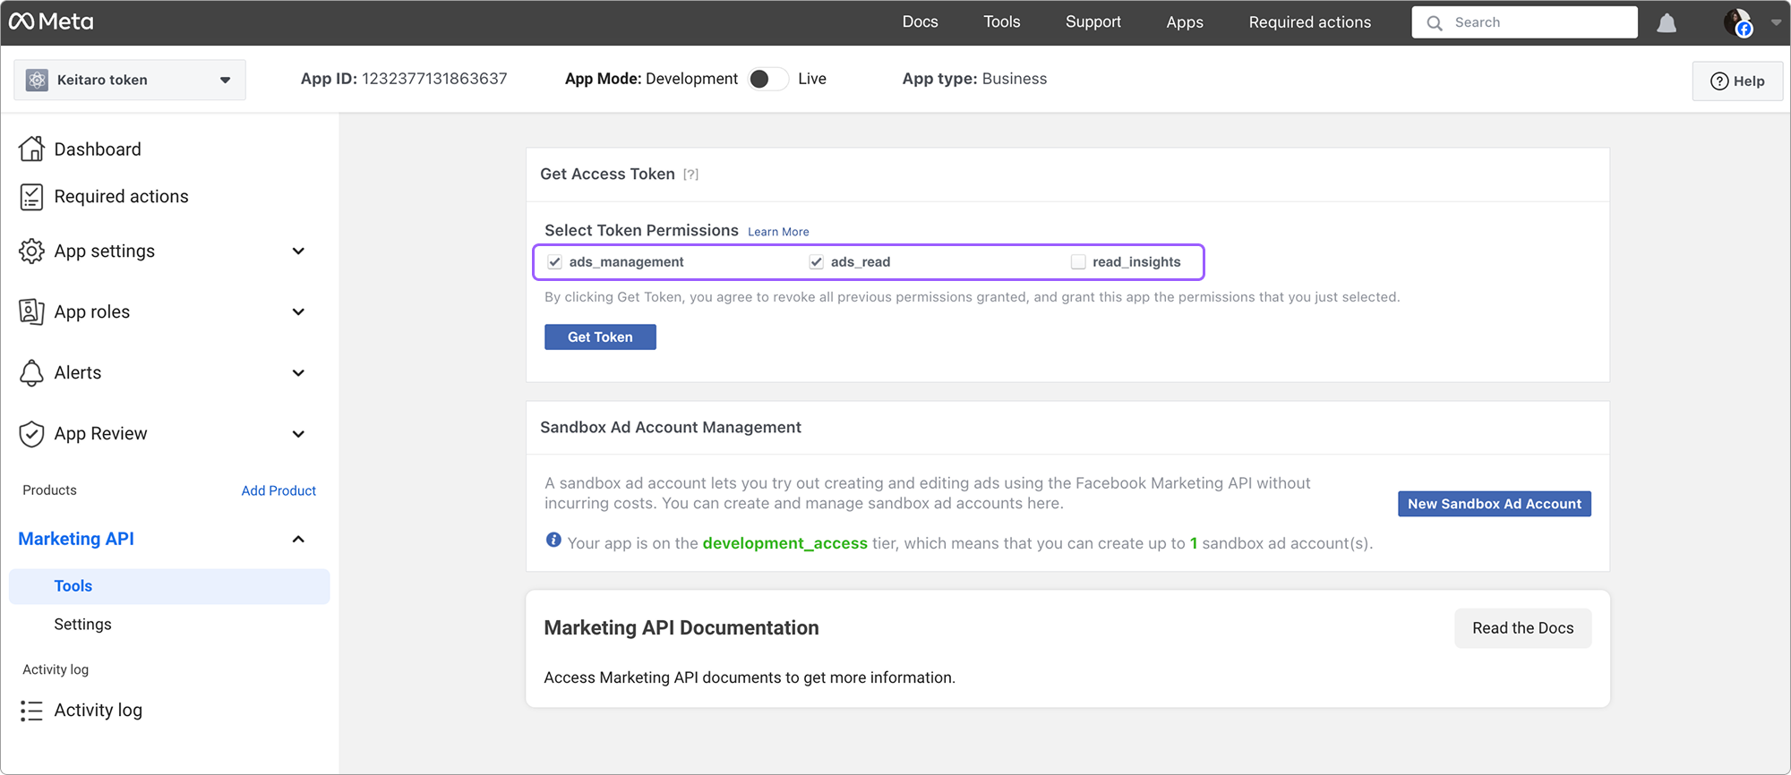The image size is (1791, 775).
Task: Open the Tools top menu
Action: coord(1001,21)
